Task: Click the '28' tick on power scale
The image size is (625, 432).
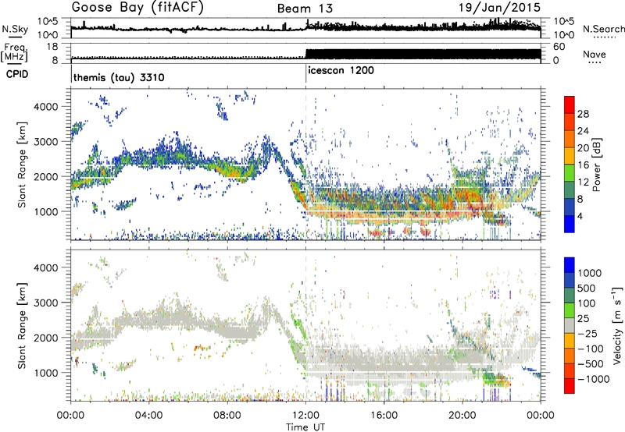Action: click(x=583, y=114)
